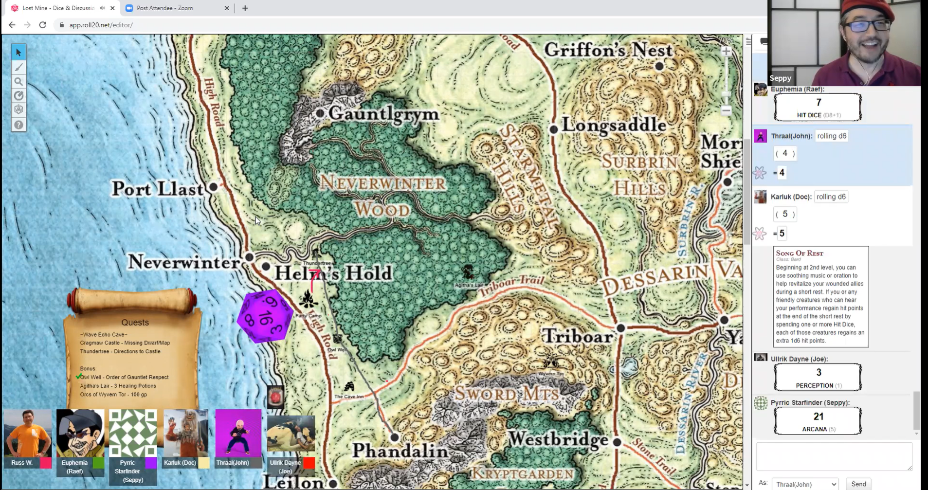
Task: Open the Turn Order clock tool
Action: 18,95
